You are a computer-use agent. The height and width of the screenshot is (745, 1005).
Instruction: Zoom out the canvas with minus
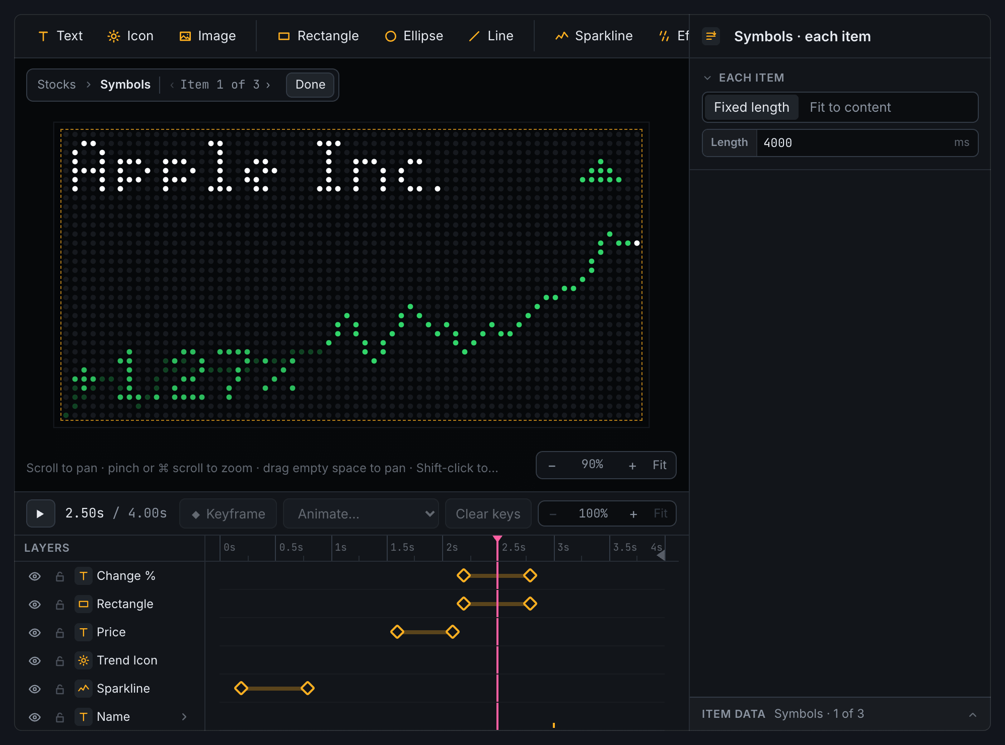(x=552, y=466)
